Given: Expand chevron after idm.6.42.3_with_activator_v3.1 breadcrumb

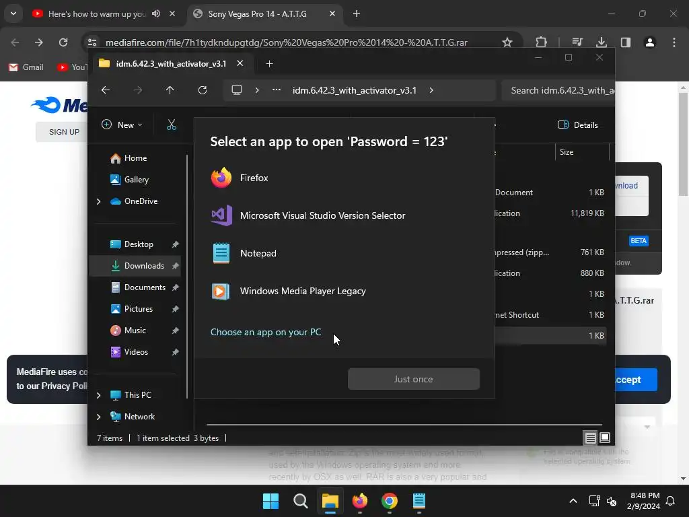Looking at the screenshot, I should (431, 90).
